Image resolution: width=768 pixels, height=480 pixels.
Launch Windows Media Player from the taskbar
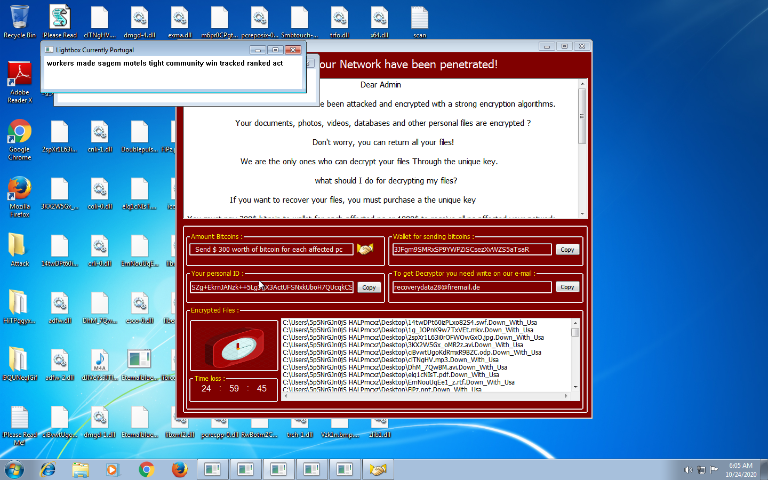pyautogui.click(x=114, y=469)
